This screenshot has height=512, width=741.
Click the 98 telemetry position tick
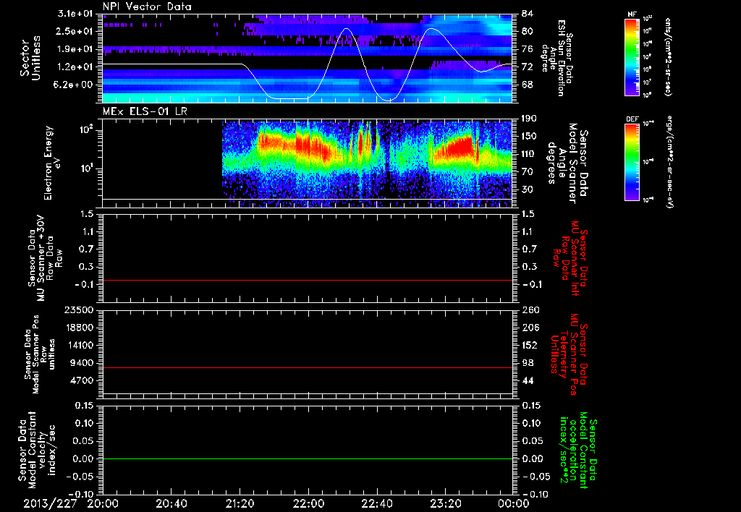[x=528, y=363]
